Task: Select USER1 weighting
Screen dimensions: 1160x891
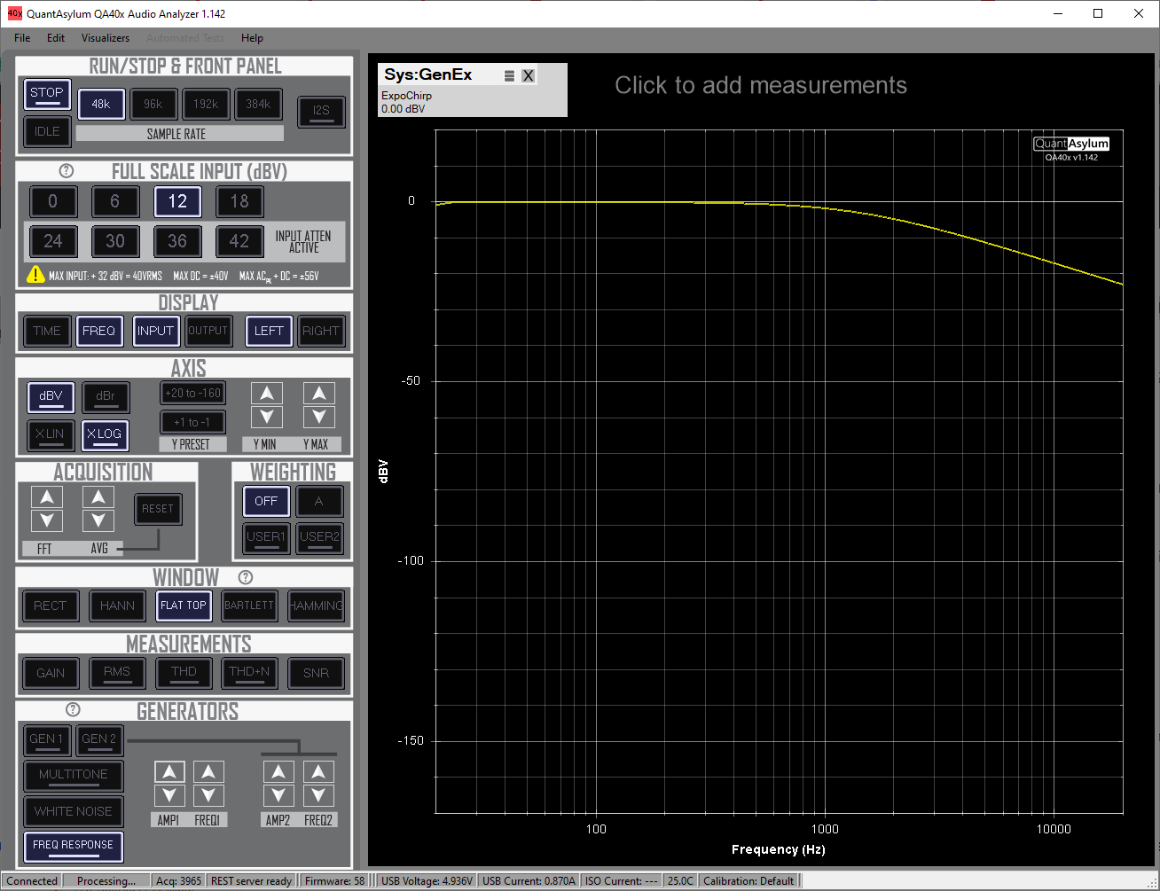Action: point(267,537)
